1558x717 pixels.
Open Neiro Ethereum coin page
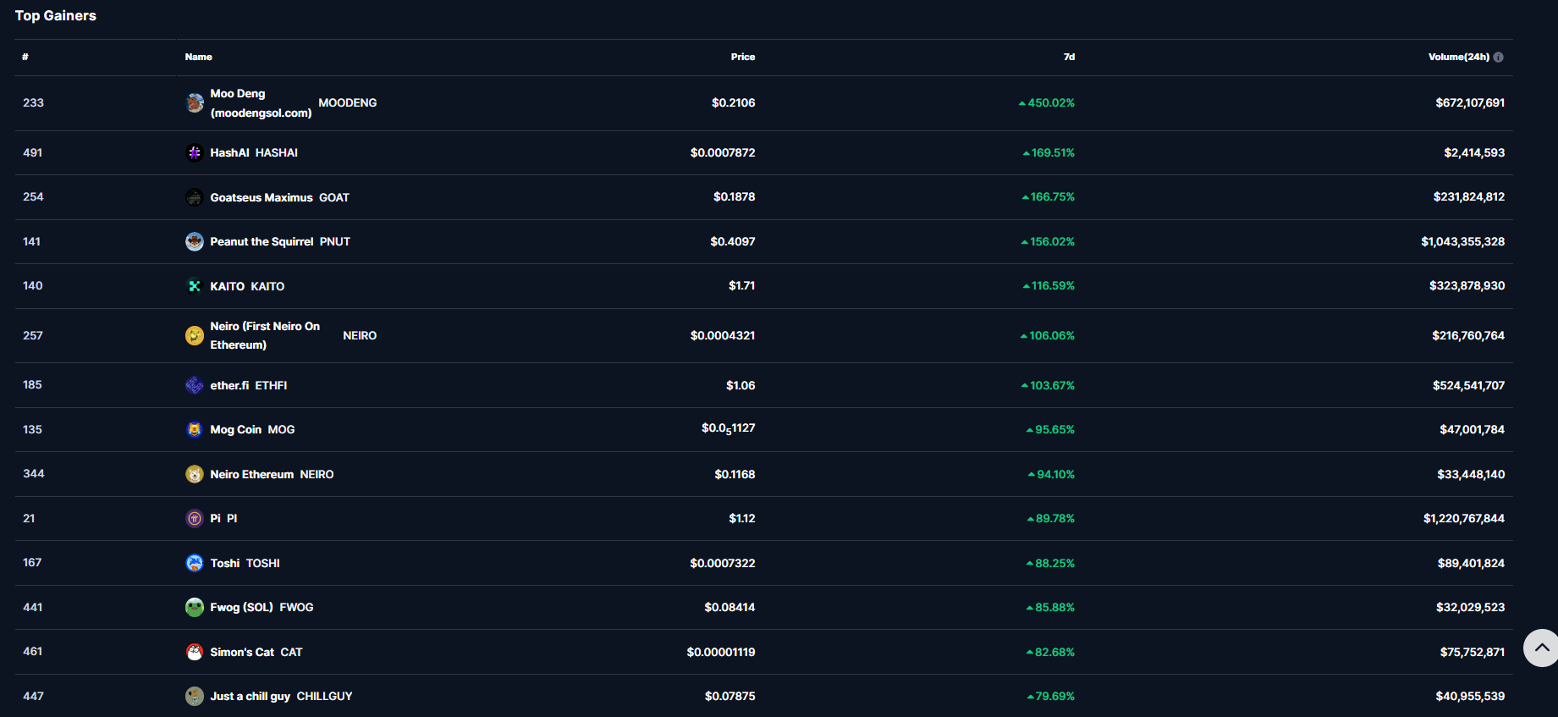pos(252,474)
